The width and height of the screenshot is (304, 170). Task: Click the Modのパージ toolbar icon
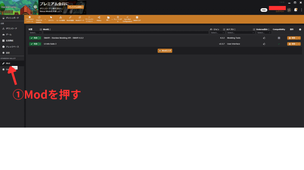80,19
